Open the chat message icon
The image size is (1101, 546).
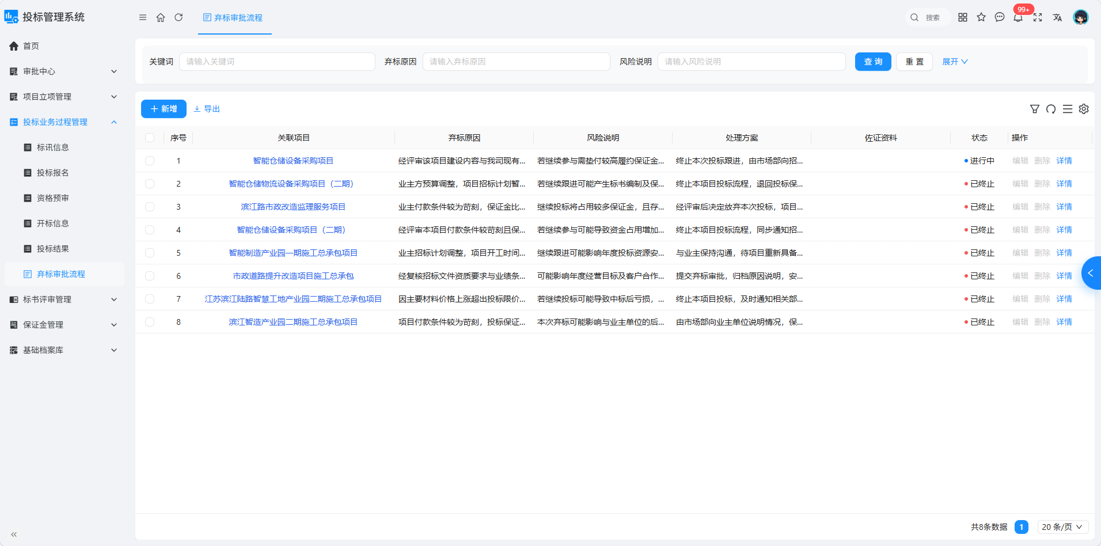(1000, 17)
